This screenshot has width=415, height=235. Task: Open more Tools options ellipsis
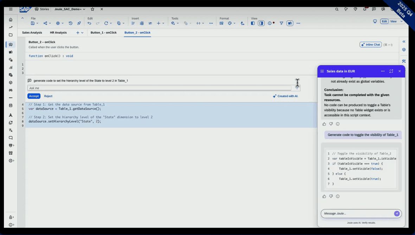coord(211,23)
